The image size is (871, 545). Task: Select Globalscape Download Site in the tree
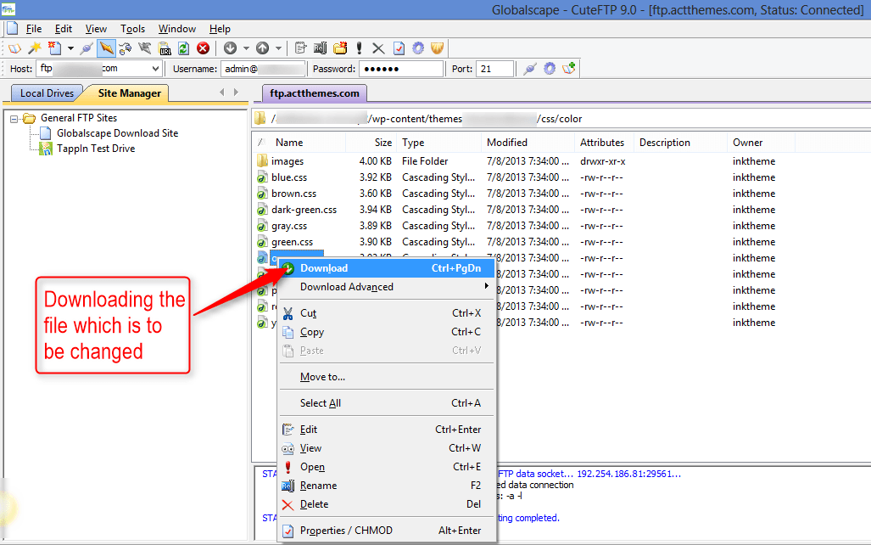pyautogui.click(x=117, y=133)
